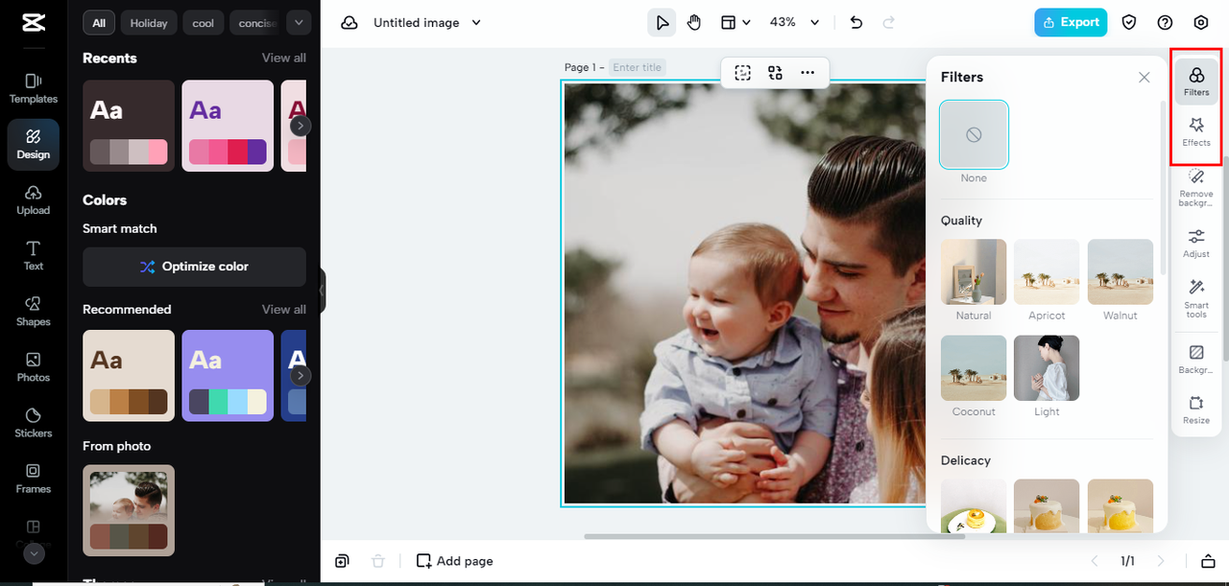The image size is (1229, 586).
Task: Expand the sidebar down chevron
Action: coord(34,553)
